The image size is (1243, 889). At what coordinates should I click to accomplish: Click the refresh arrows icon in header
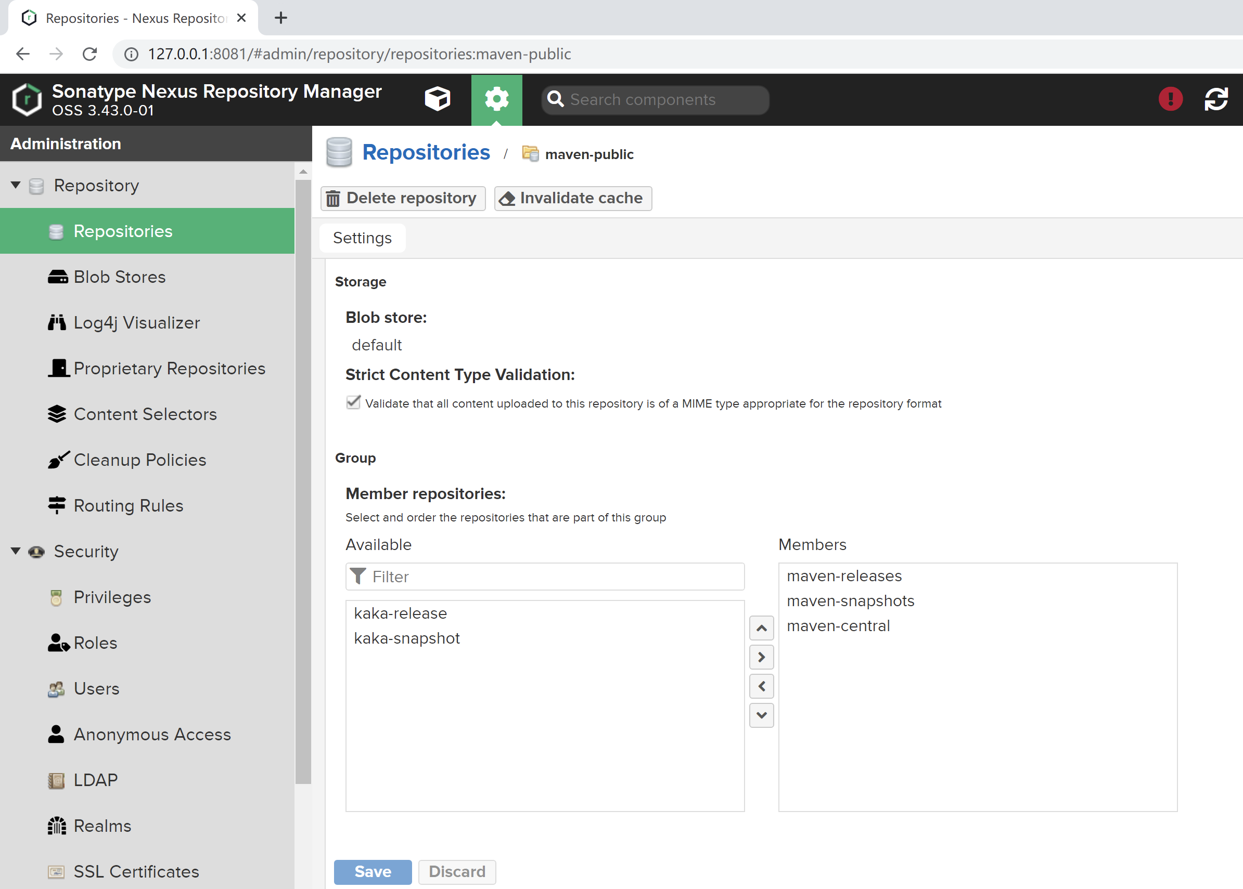[1215, 99]
